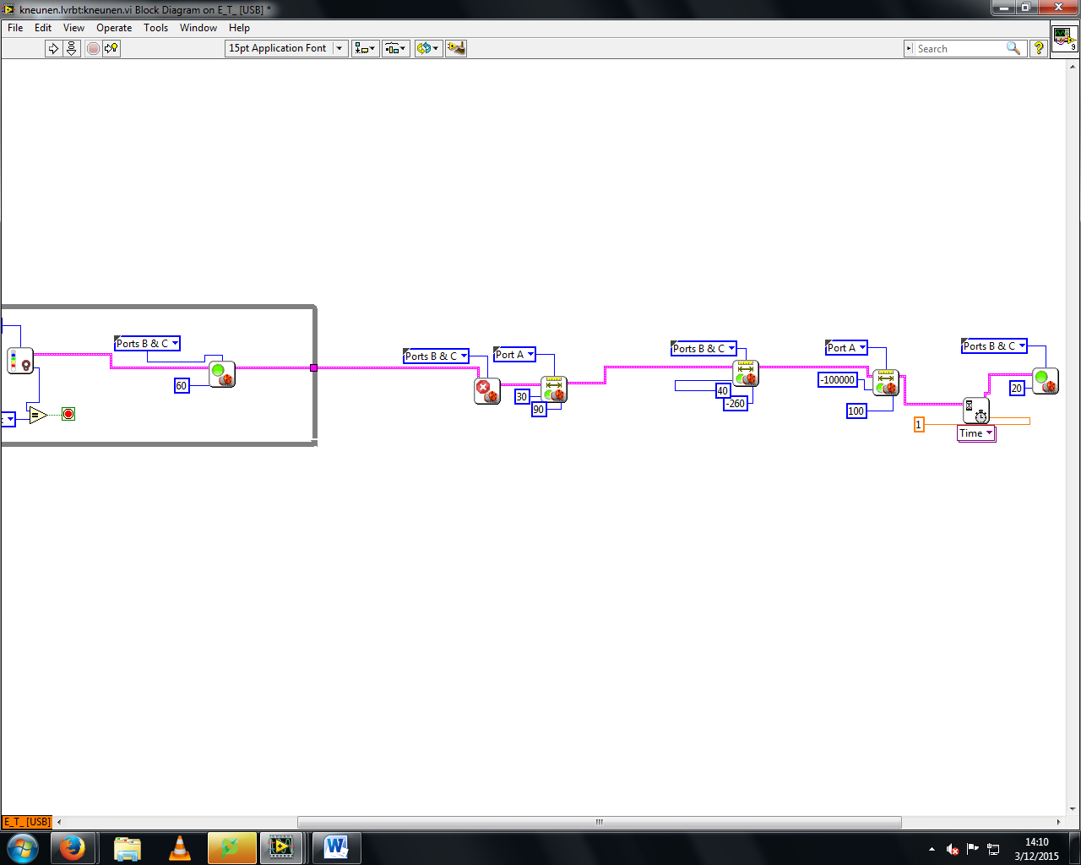Open the Help menu
Screen dimensions: 1081x865
[239, 28]
